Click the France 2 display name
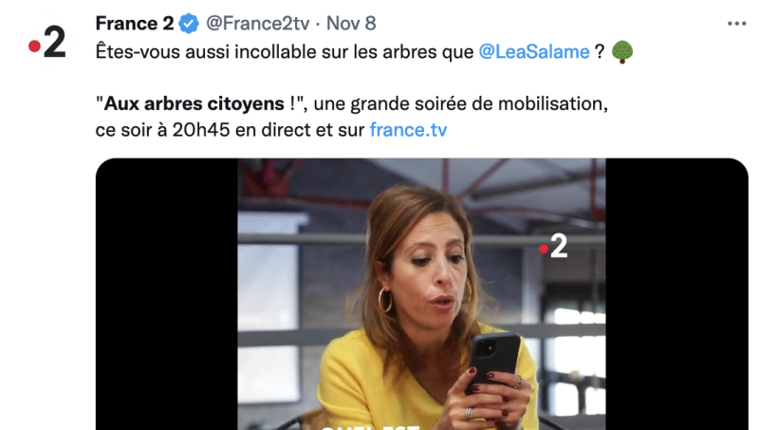Image resolution: width=759 pixels, height=430 pixels. point(135,23)
